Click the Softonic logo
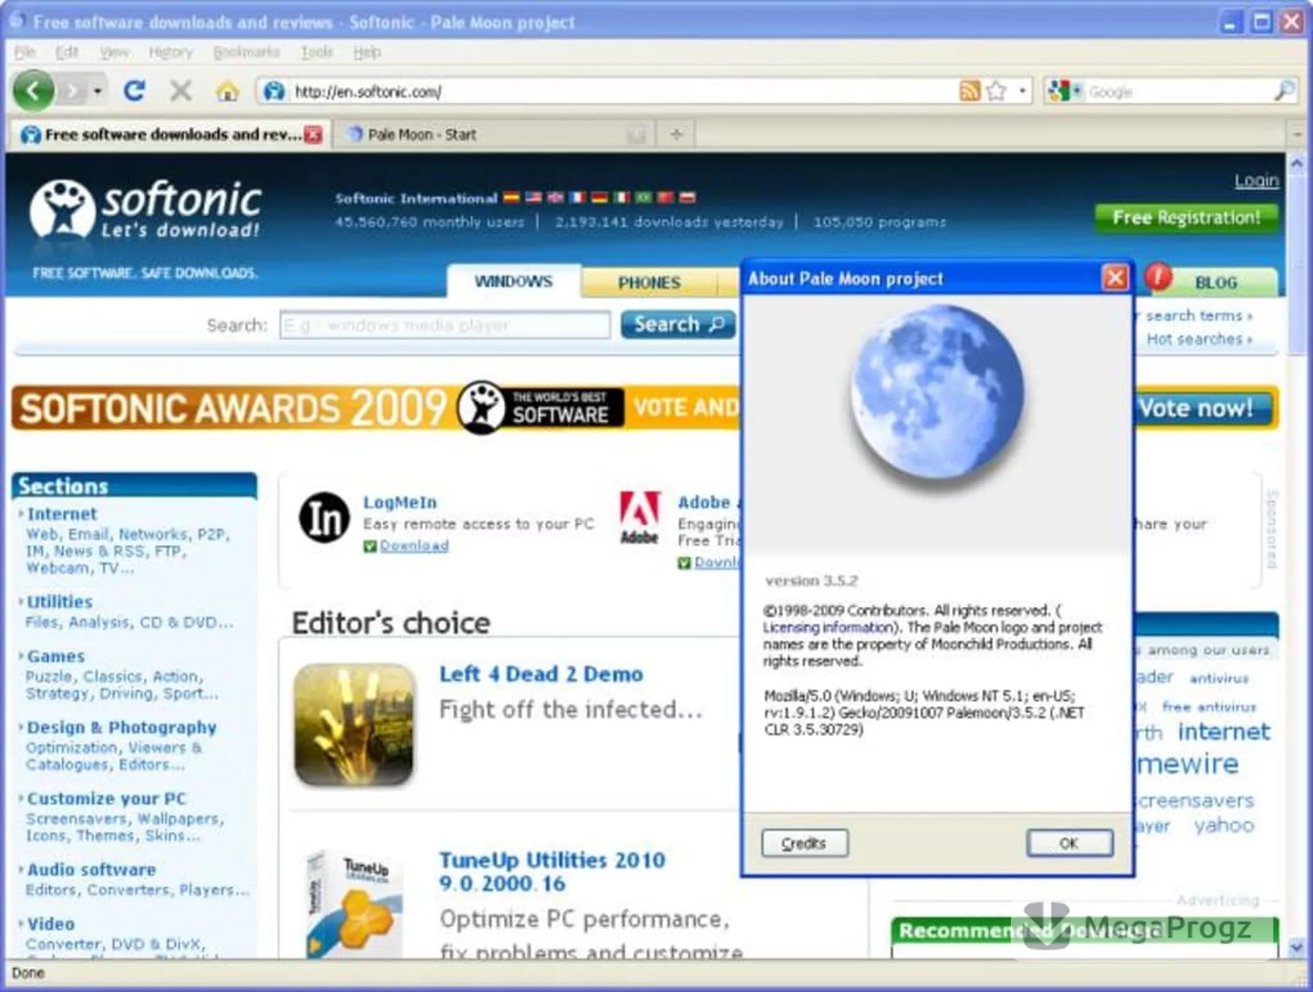The height and width of the screenshot is (992, 1313). 145,209
